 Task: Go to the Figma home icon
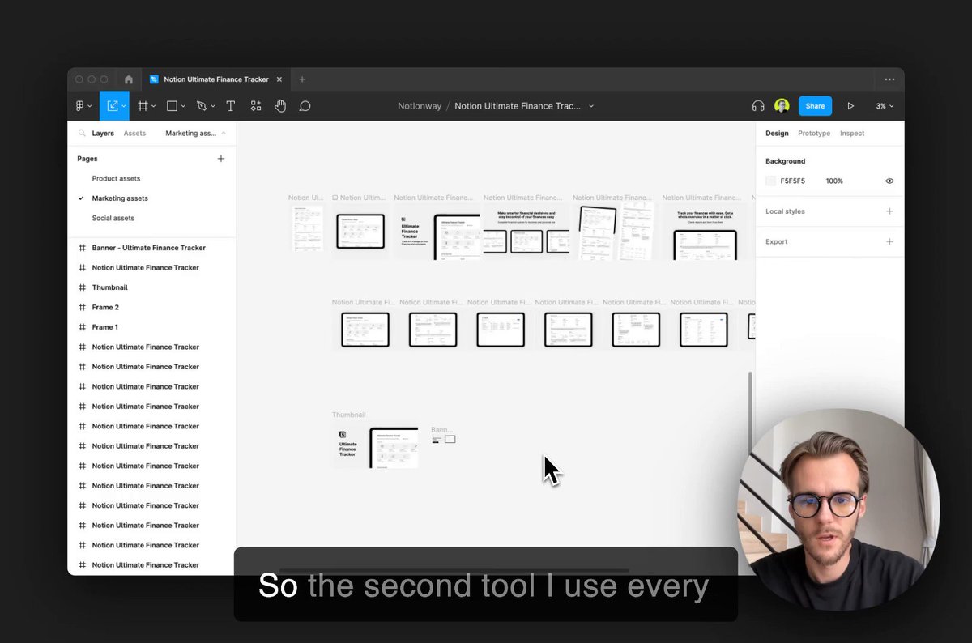(128, 79)
